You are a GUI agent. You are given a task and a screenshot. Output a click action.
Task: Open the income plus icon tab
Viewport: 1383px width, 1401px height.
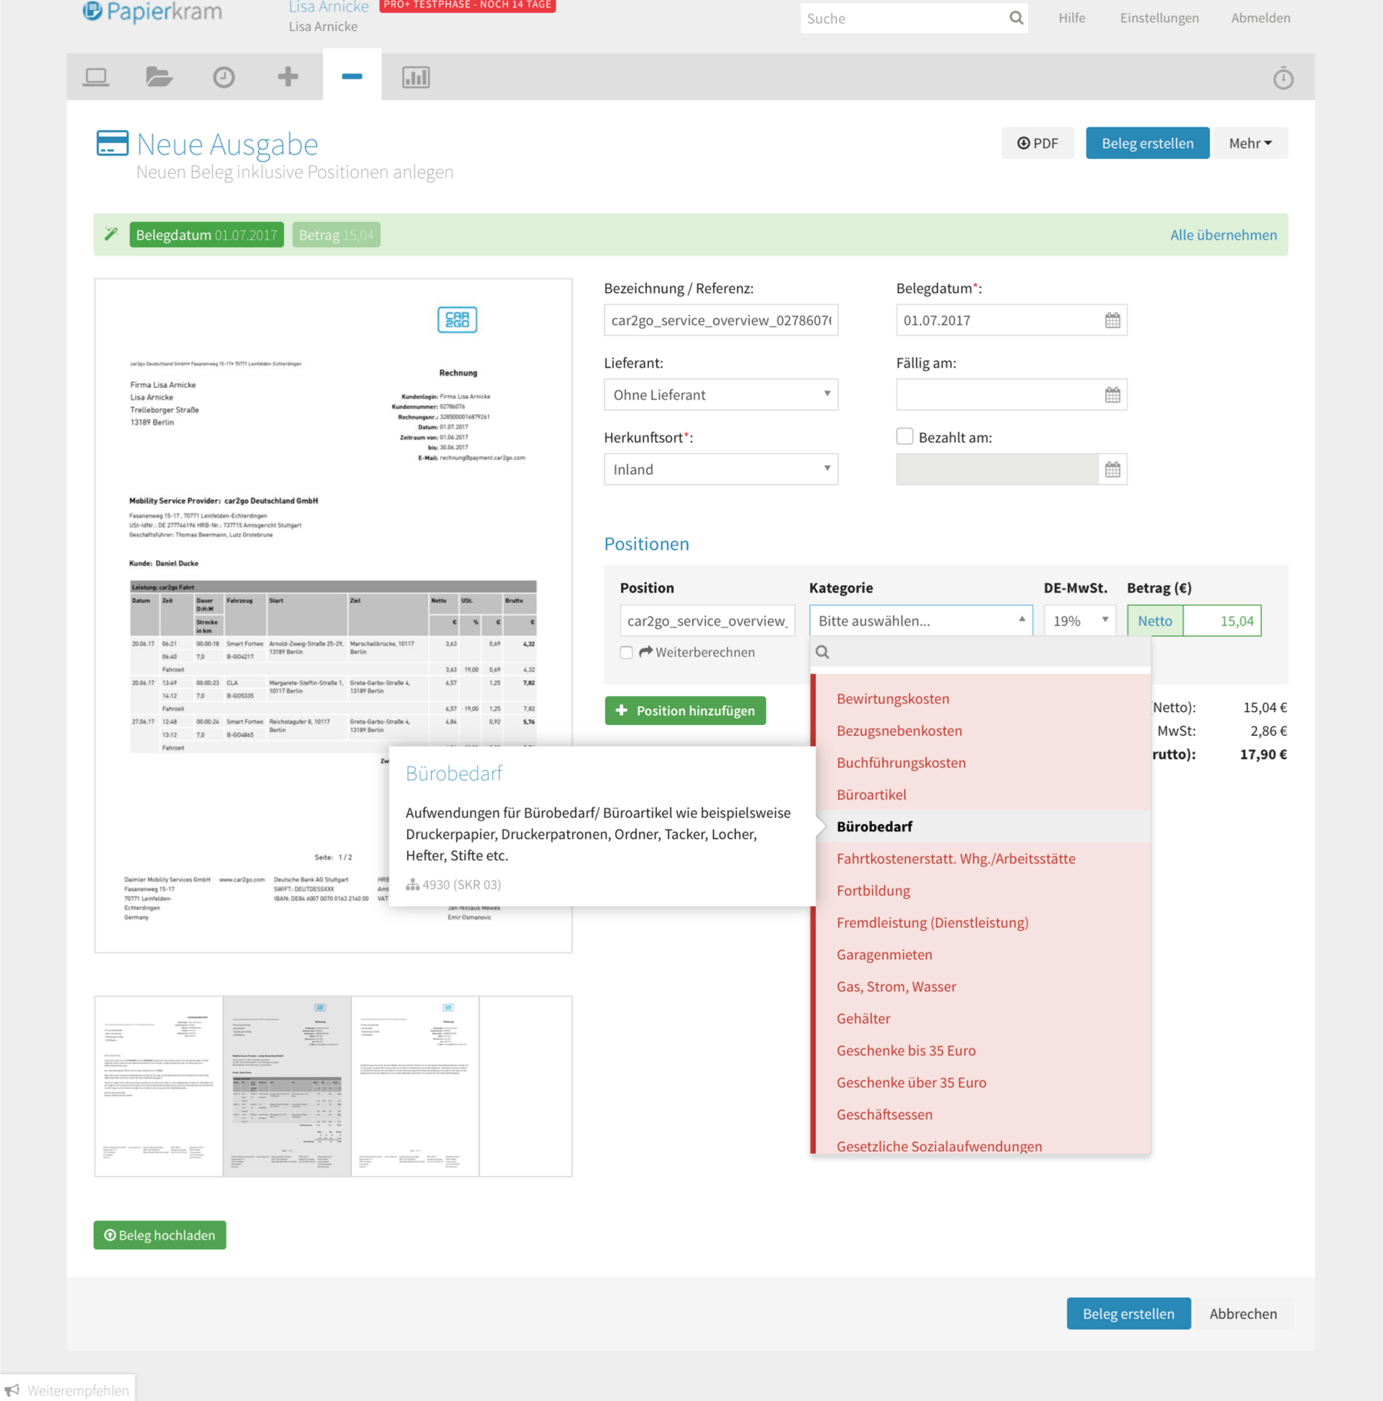pyautogui.click(x=288, y=76)
